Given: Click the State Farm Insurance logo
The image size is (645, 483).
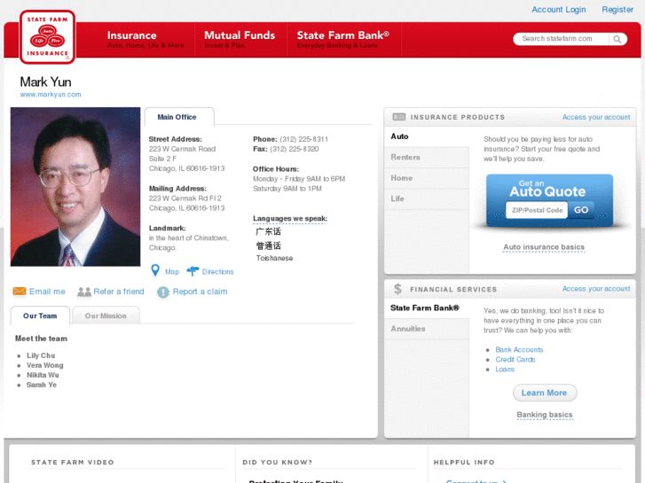Looking at the screenshot, I should coord(47,37).
